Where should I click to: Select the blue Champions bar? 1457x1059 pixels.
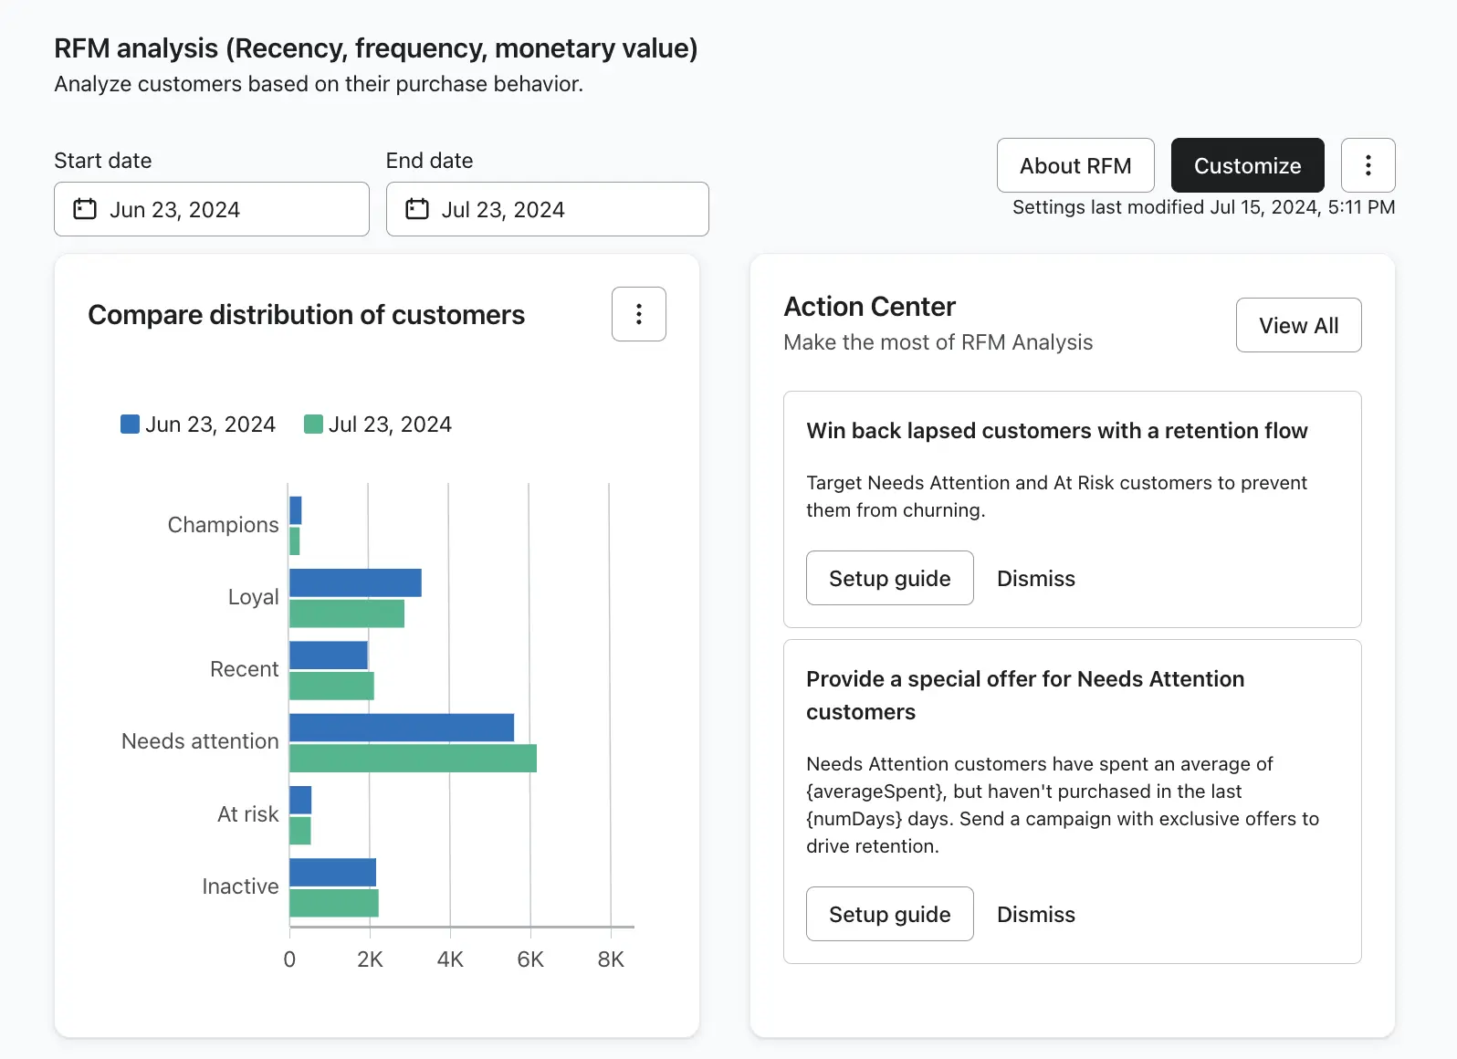pyautogui.click(x=295, y=510)
